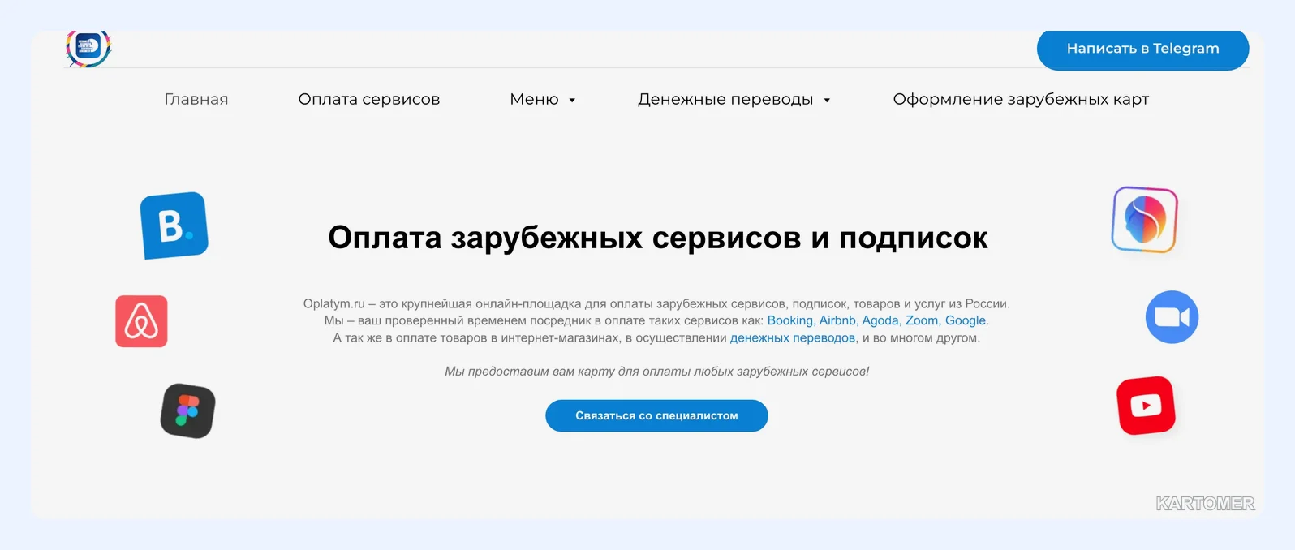The width and height of the screenshot is (1295, 550).
Task: Follow the Agoda link
Action: pos(880,320)
